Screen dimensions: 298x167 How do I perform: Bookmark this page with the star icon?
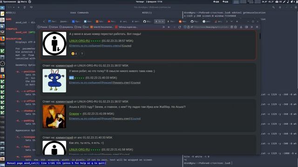click(236, 27)
